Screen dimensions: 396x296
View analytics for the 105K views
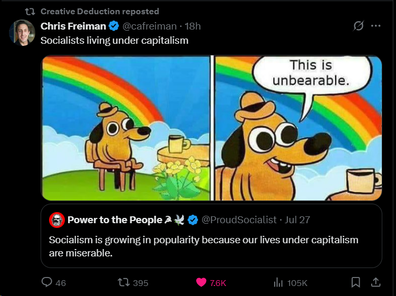[278, 283]
